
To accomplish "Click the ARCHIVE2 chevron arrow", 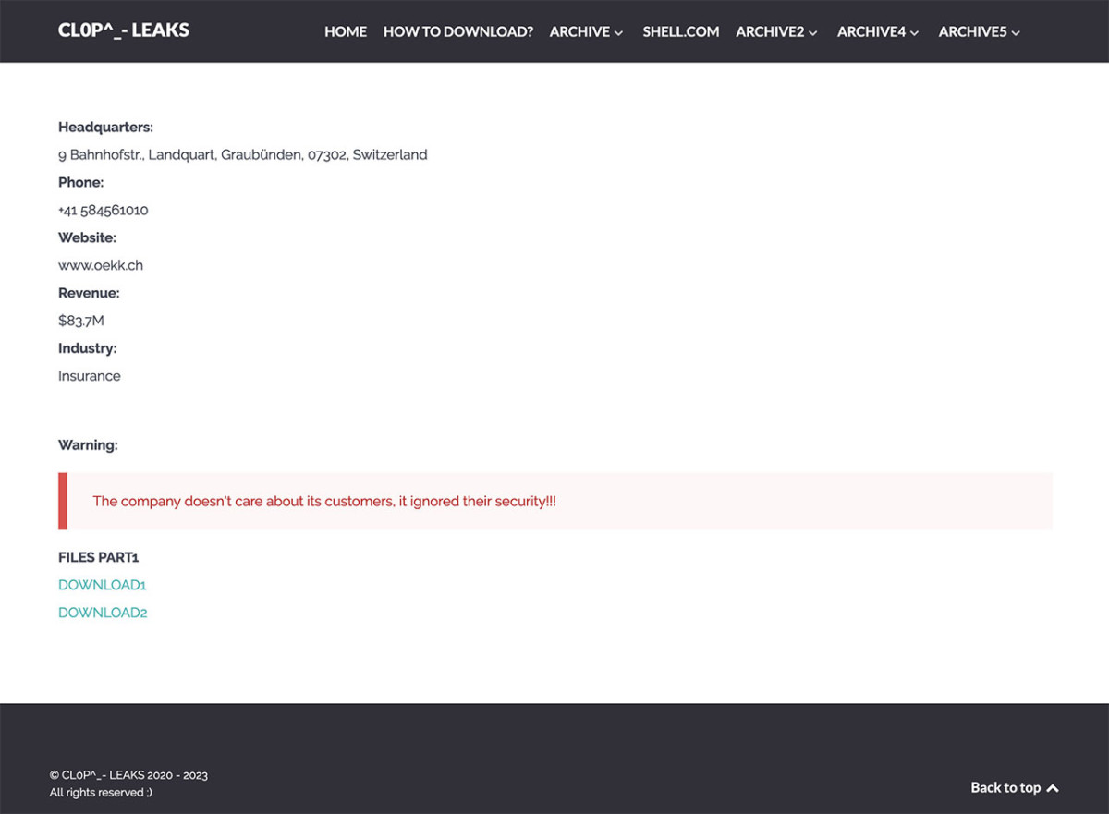I will click(x=814, y=32).
